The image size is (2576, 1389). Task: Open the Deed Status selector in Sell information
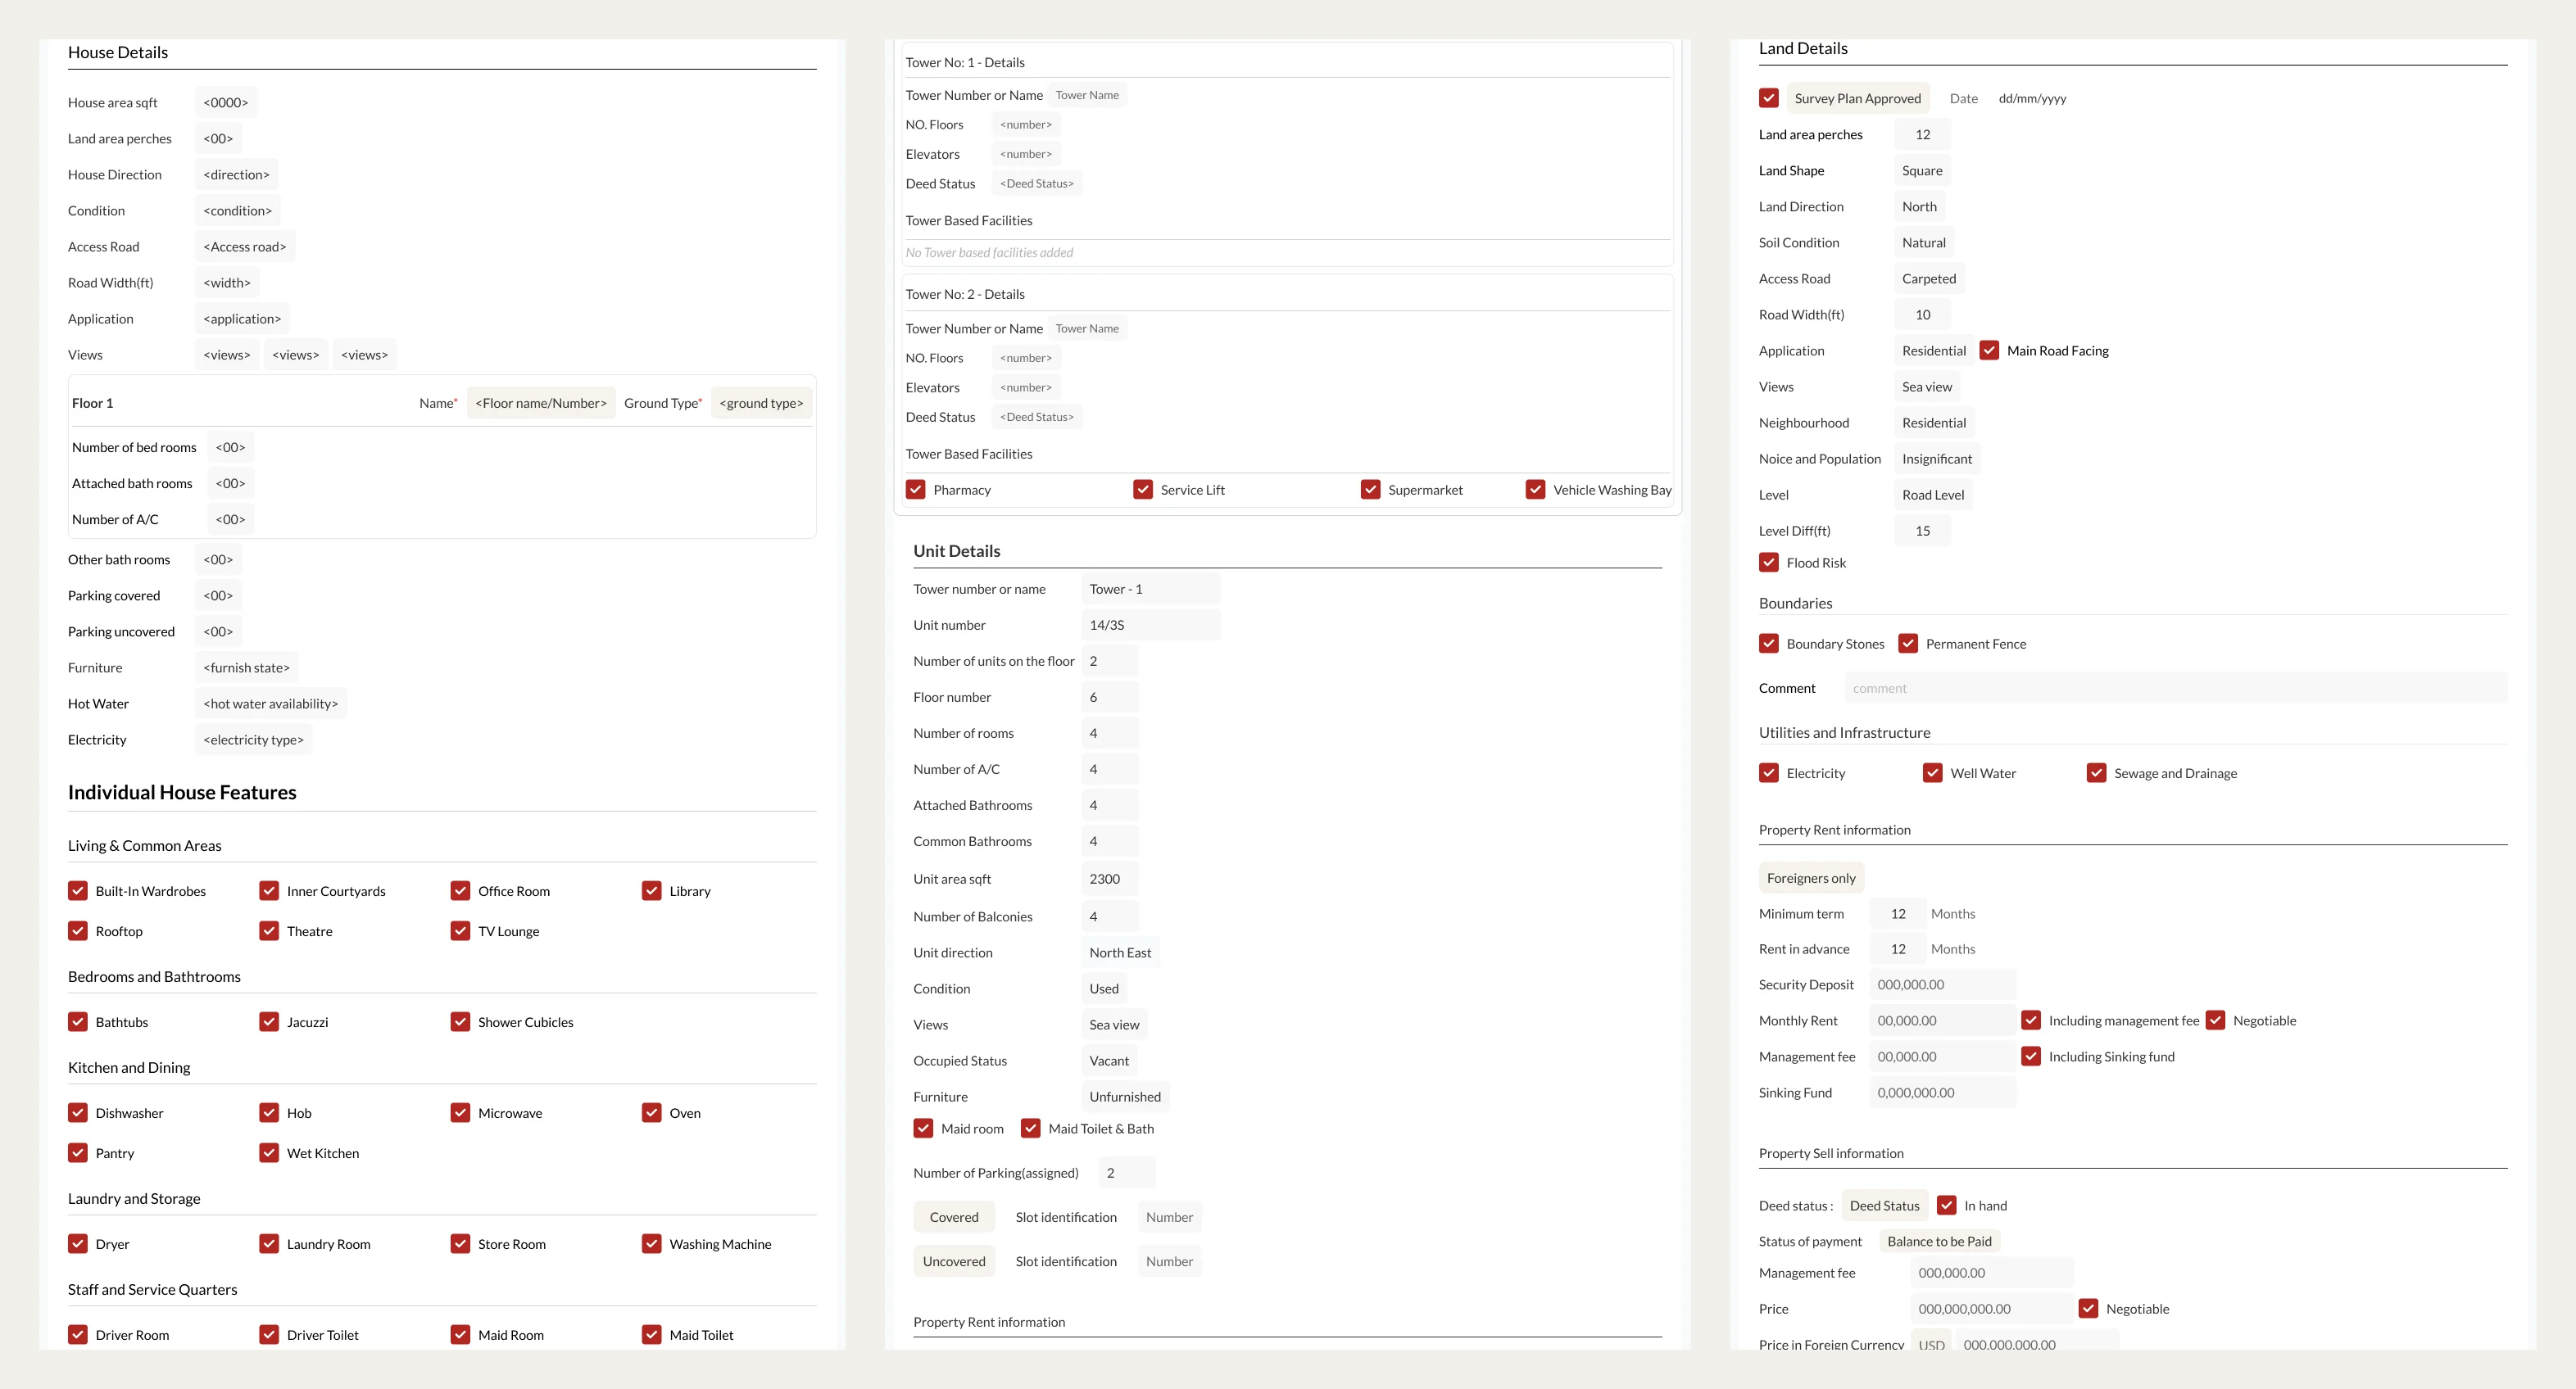coord(1884,1205)
